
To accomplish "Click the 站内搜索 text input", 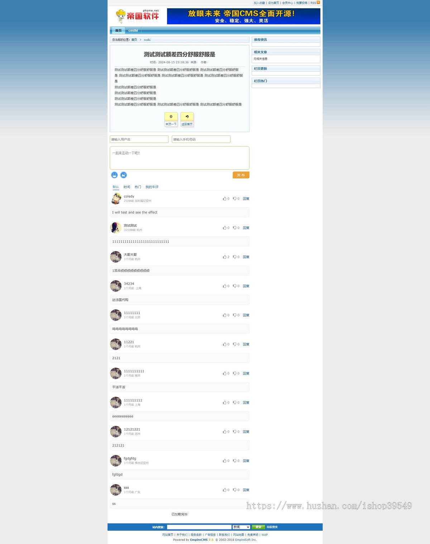I will click(x=199, y=527).
